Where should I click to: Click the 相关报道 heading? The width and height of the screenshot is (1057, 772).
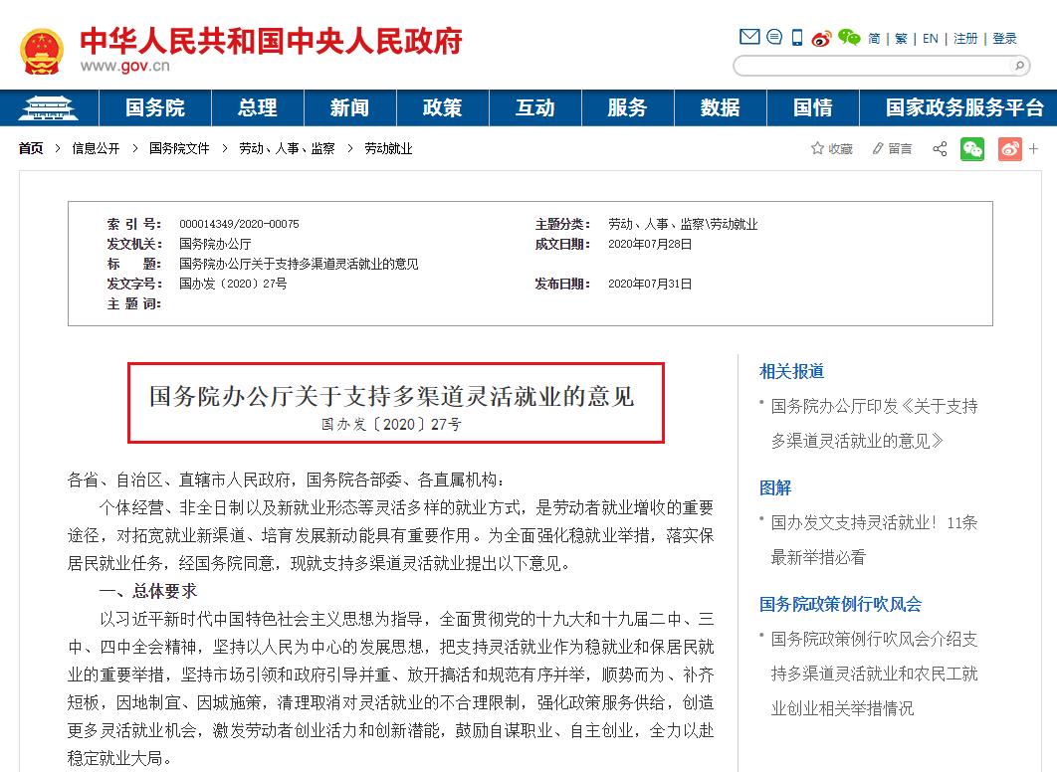[x=791, y=371]
